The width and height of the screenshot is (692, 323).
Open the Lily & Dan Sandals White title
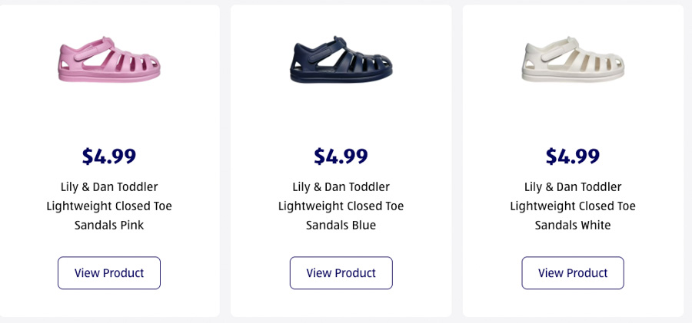click(x=573, y=206)
